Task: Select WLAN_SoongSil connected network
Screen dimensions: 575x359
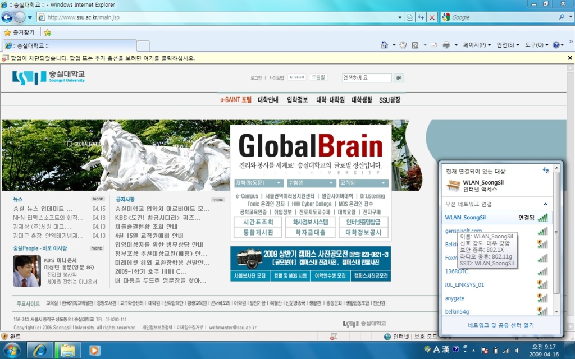Action: click(x=496, y=218)
